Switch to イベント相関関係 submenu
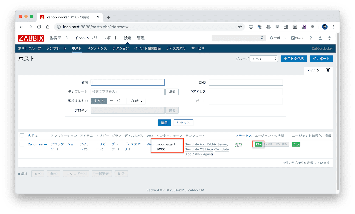This screenshot has width=355, height=214. 148,48
